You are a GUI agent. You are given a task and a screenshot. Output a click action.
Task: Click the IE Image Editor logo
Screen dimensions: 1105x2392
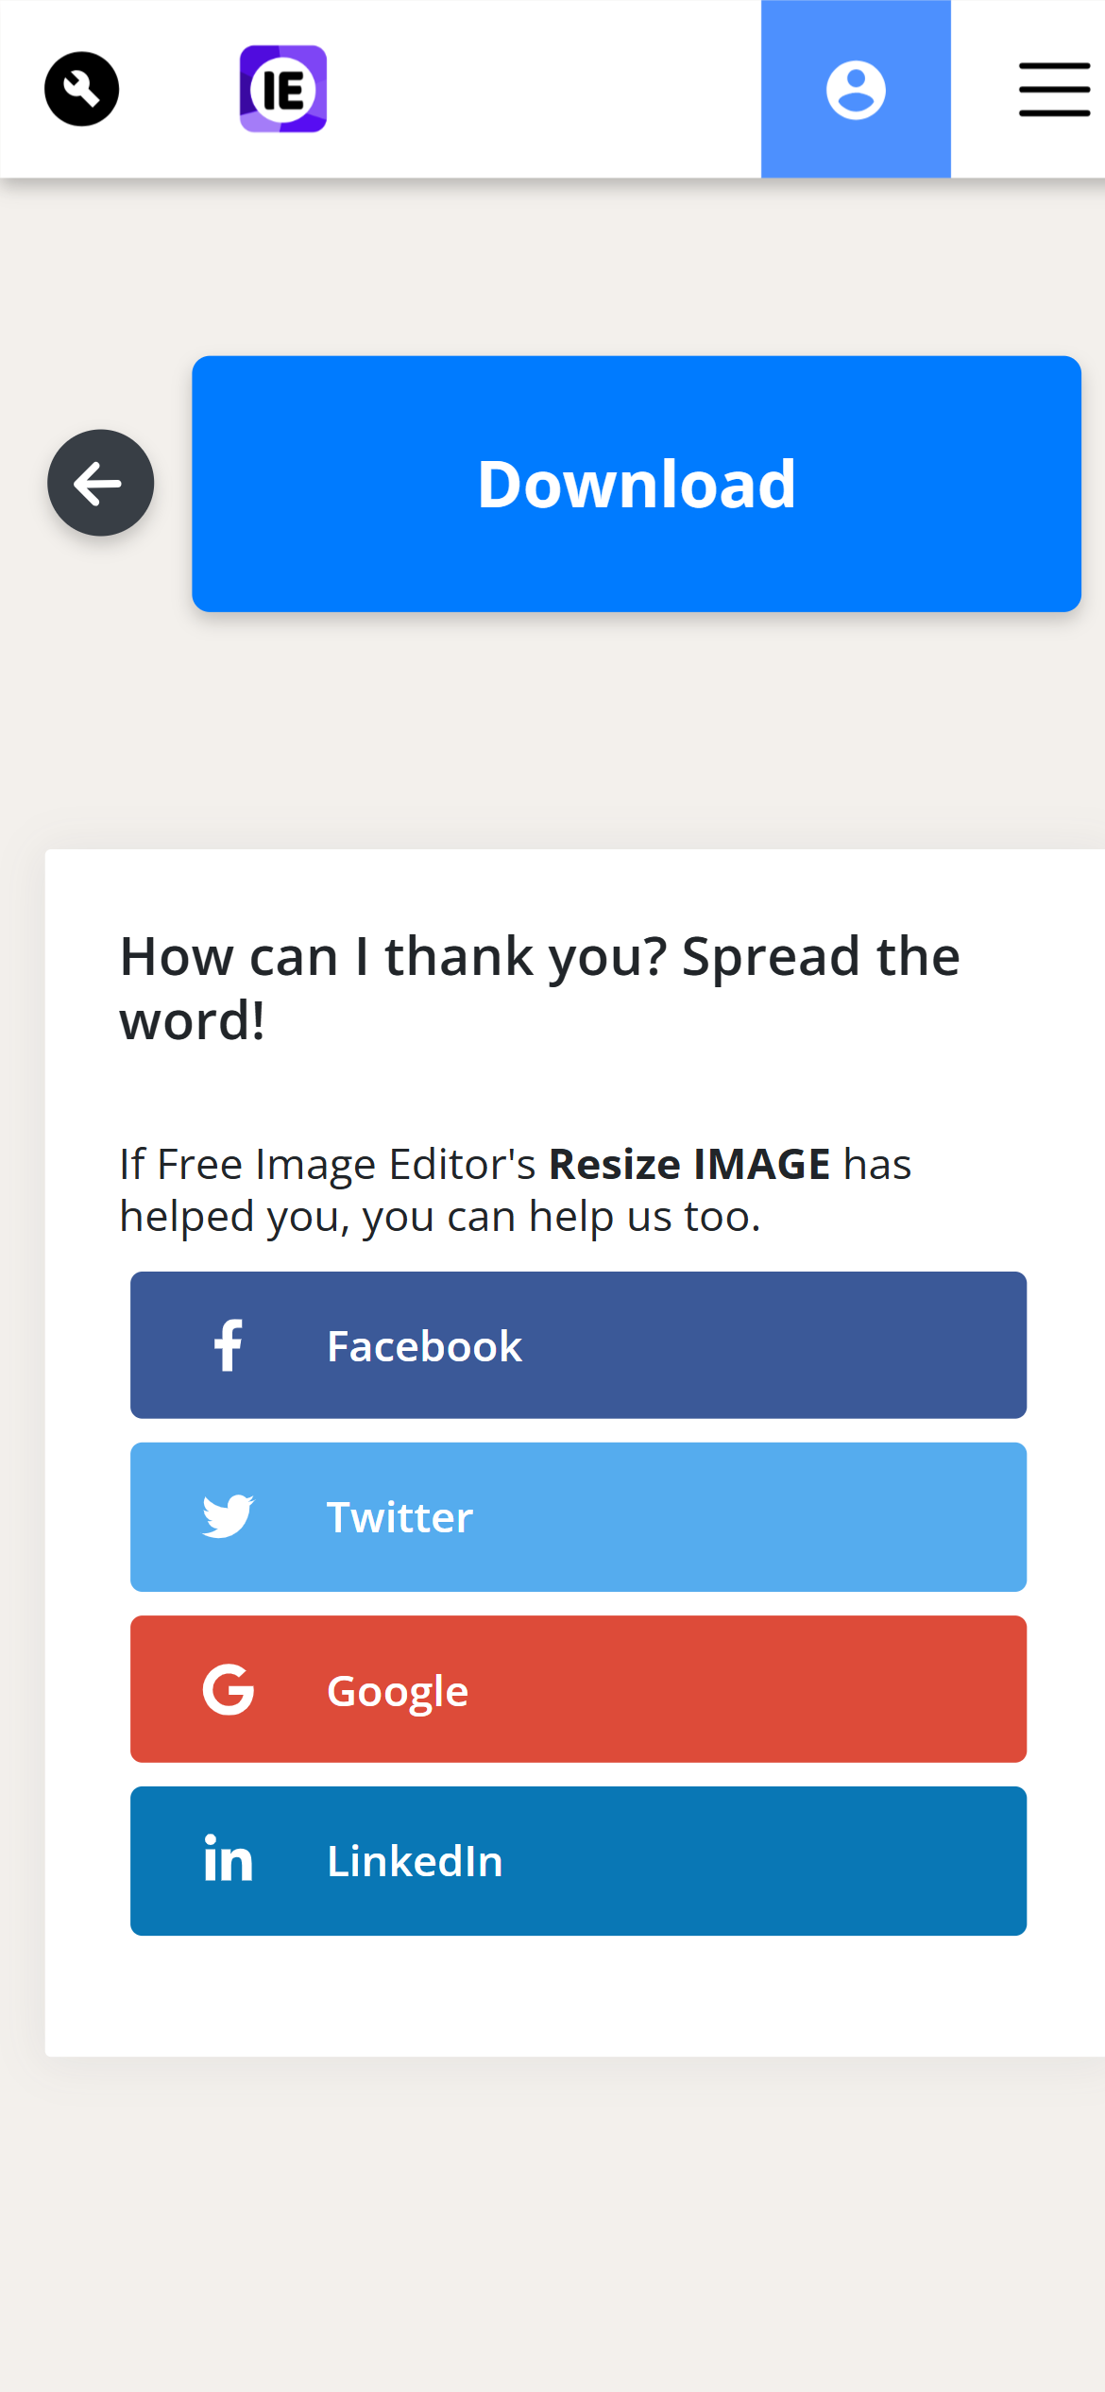click(x=282, y=90)
